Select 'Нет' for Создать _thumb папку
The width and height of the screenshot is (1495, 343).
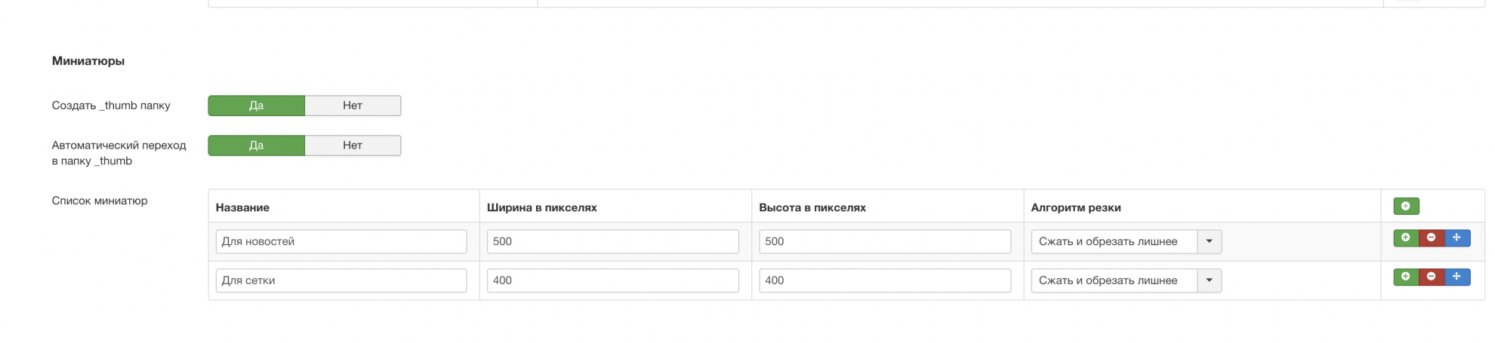click(353, 106)
